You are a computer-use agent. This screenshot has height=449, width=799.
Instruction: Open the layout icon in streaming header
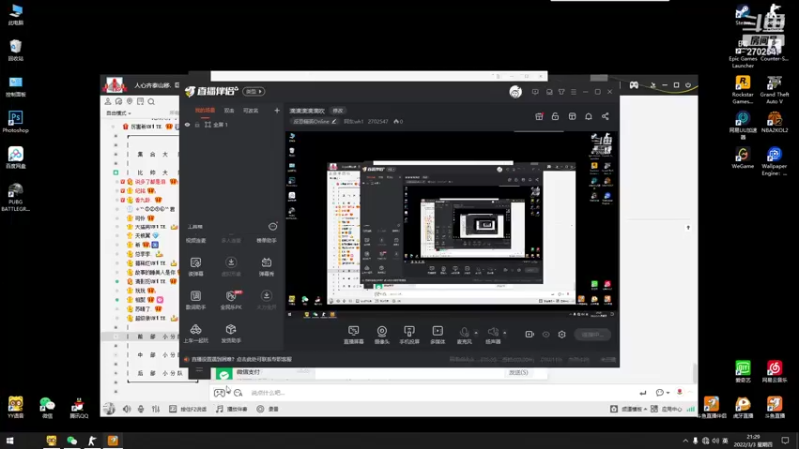[572, 116]
